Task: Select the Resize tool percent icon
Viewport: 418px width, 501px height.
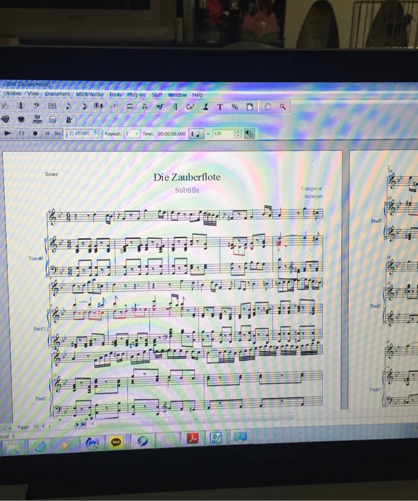Action: [234, 107]
